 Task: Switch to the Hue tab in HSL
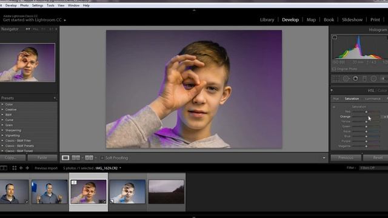pyautogui.click(x=336, y=99)
